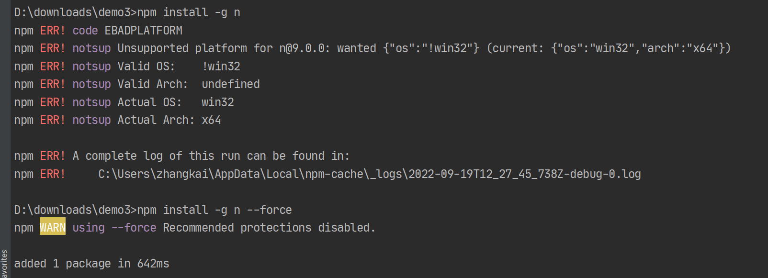Click the debug-0.log file path

point(369,174)
